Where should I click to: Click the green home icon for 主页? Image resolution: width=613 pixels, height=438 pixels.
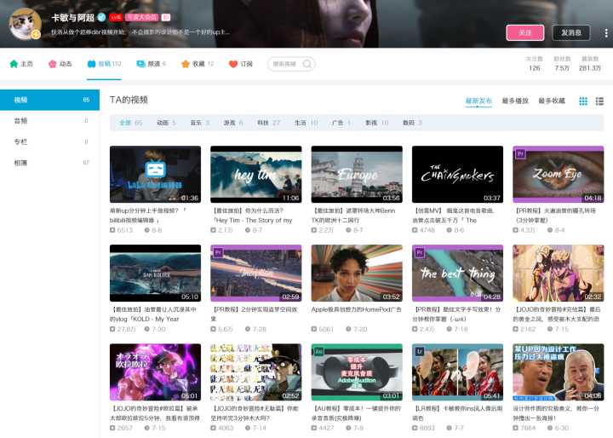coord(14,64)
